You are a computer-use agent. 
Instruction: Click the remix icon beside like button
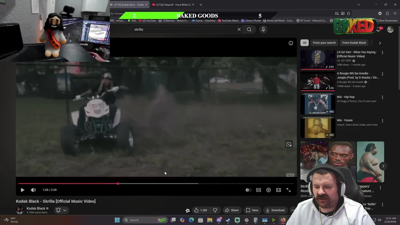pos(187,211)
